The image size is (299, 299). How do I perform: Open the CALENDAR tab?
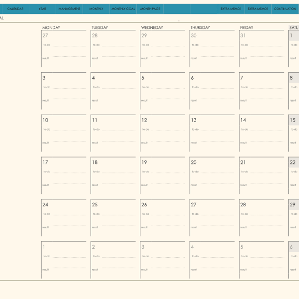pos(16,9)
